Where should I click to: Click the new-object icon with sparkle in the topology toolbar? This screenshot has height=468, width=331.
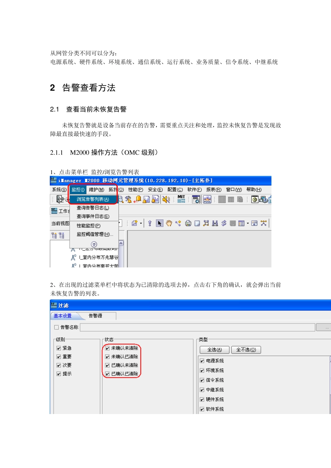click(x=134, y=223)
